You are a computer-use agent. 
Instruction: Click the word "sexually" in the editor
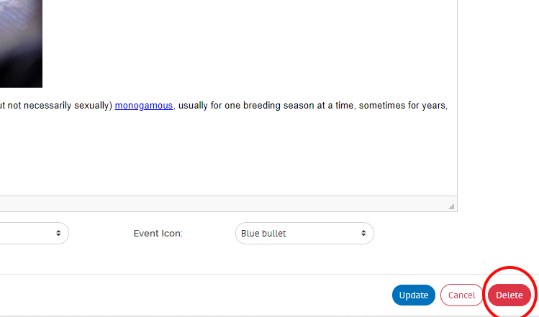(x=91, y=106)
